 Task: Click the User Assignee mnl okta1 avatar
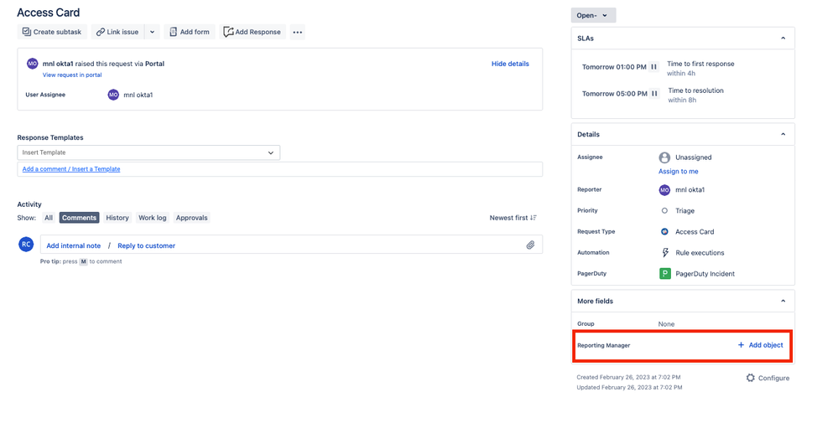tap(113, 95)
